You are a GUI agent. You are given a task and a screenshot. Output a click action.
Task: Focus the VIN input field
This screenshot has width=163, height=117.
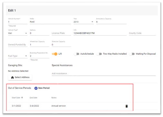coord(100,33)
